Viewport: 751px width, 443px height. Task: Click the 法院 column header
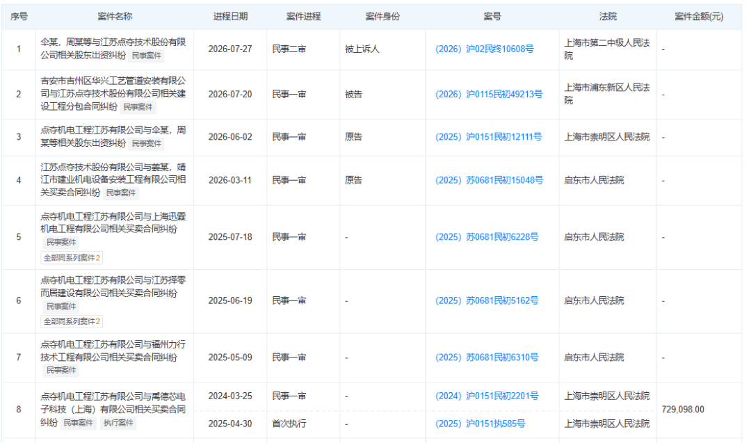608,17
